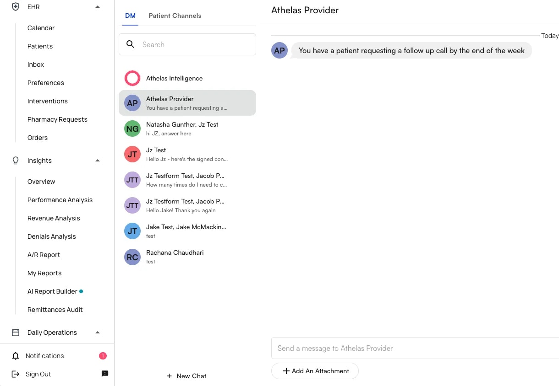This screenshot has height=386, width=559.
Task: Start a New Chat
Action: (x=186, y=375)
